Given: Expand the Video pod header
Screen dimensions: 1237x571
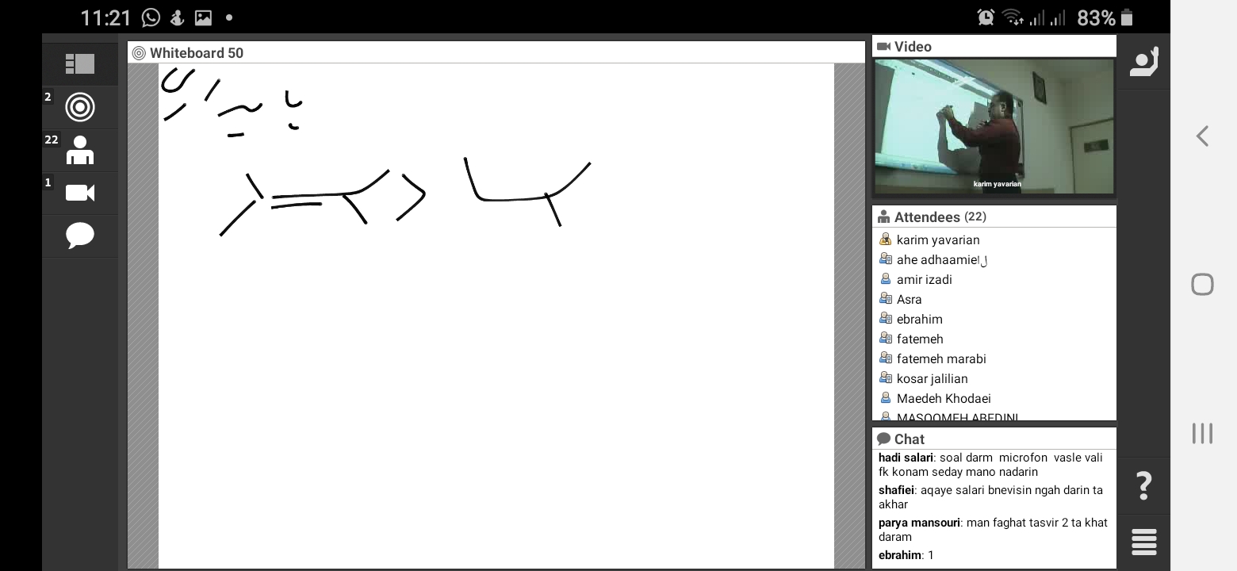Looking at the screenshot, I should (x=913, y=47).
